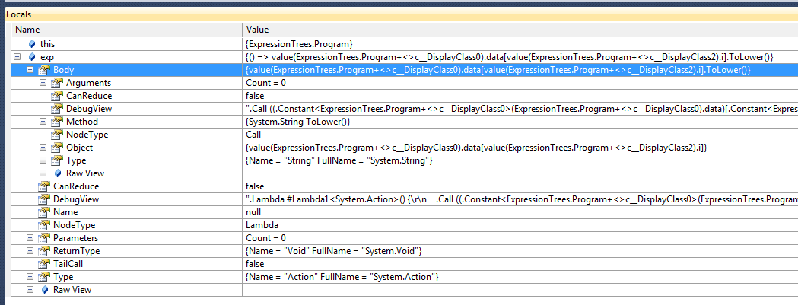Expand the 'ReturnType' node
This screenshot has width=798, height=305.
30,251
